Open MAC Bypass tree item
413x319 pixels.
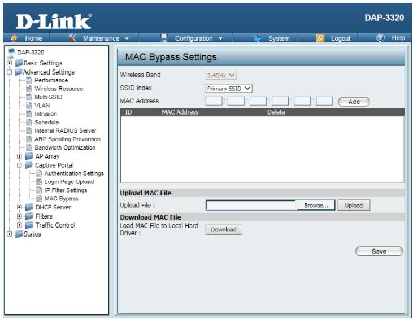coord(61,199)
